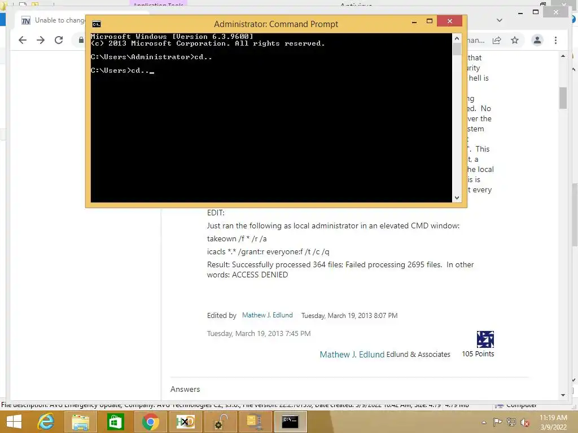Click 'Computer' in Explorer status bar
Screen dimensions: 578x433
coord(522,405)
